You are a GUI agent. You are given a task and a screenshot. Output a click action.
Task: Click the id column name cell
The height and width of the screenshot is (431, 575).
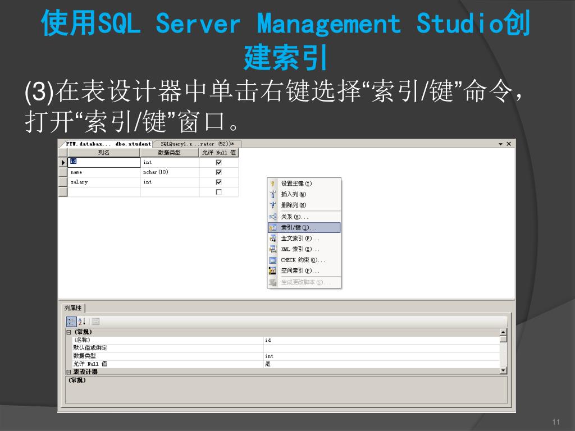[104, 162]
